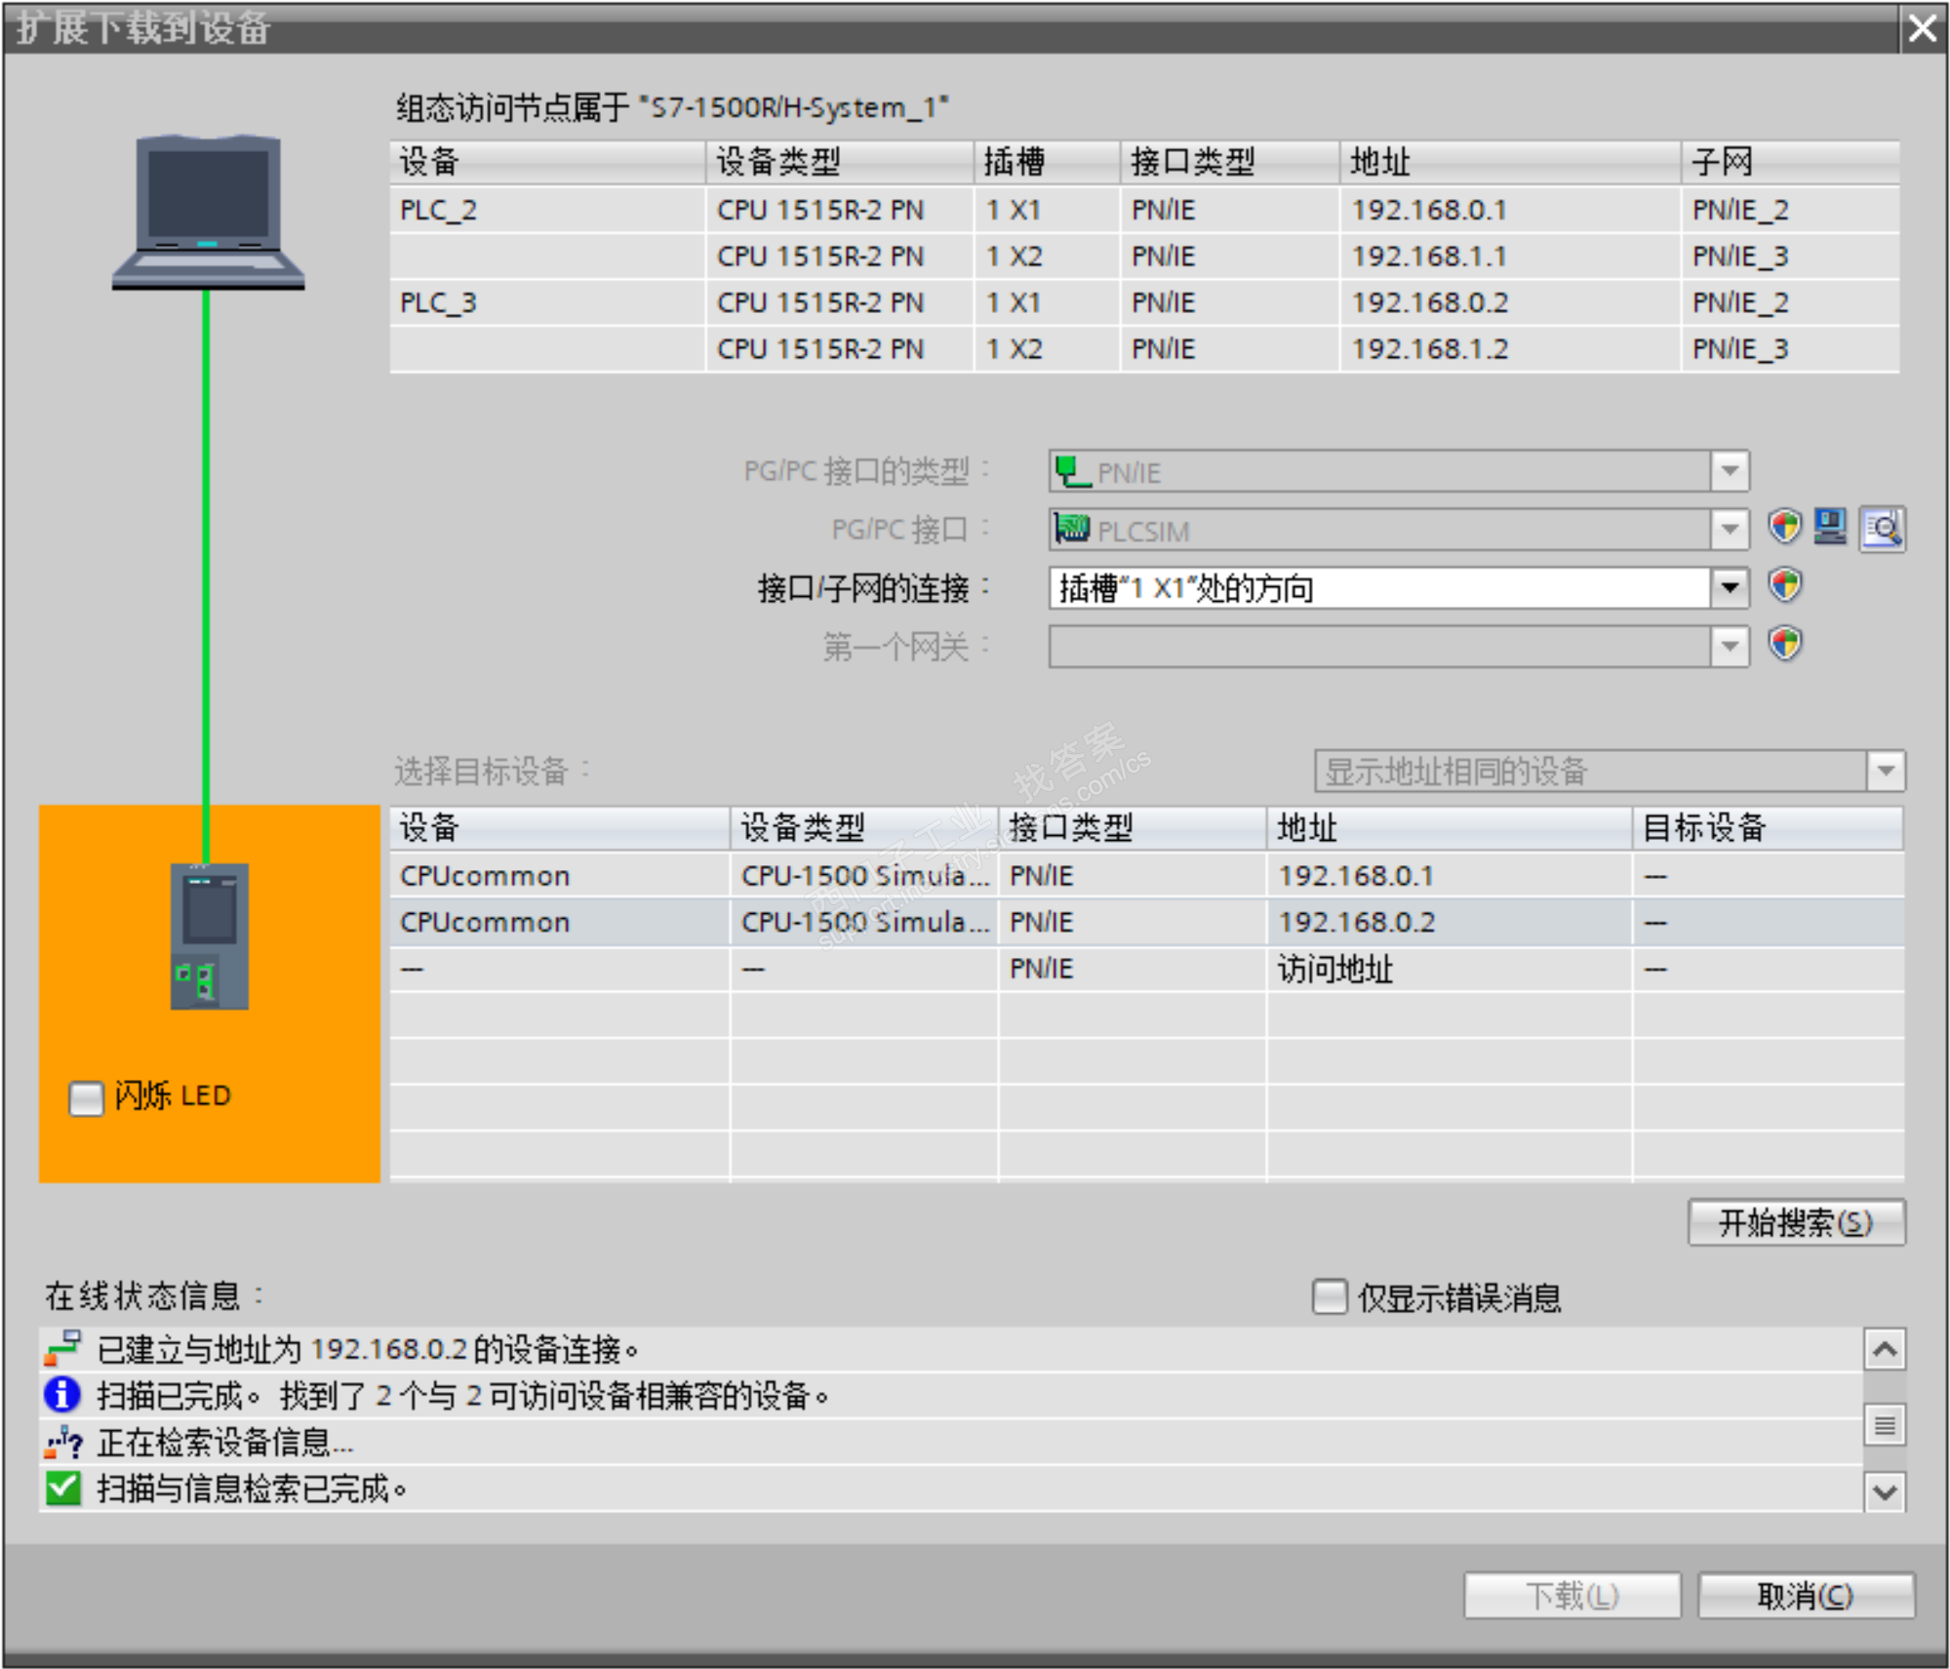The width and height of the screenshot is (1950, 1669).
Task: Click the PLC device image in orange panel
Action: coord(209,935)
